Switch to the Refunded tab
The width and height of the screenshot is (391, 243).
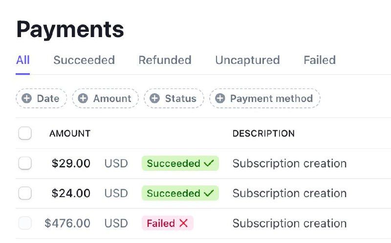coord(165,60)
